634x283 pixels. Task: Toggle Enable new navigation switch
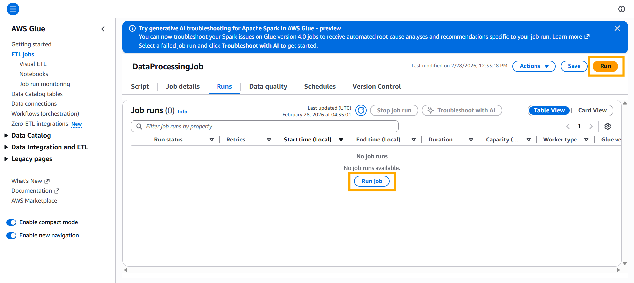click(11, 236)
